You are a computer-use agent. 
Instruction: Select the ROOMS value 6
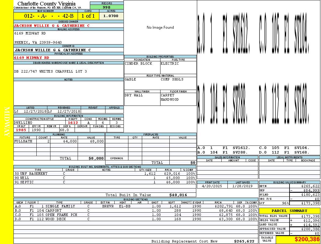pos(103,123)
